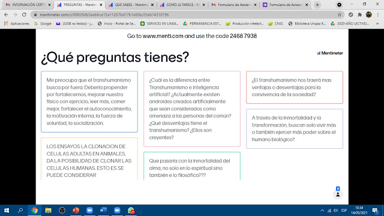Viewport: 384px width, 216px height.
Task: Open File Explorer from the taskbar
Action: pos(48,211)
